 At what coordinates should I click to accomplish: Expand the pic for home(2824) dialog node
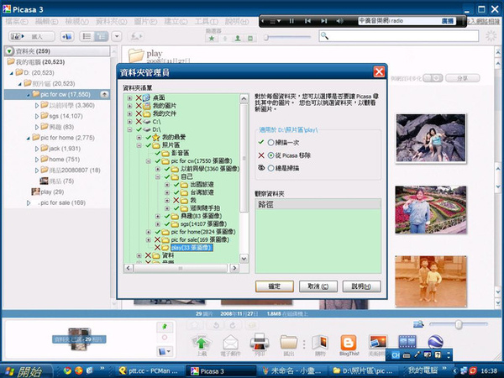click(148, 232)
